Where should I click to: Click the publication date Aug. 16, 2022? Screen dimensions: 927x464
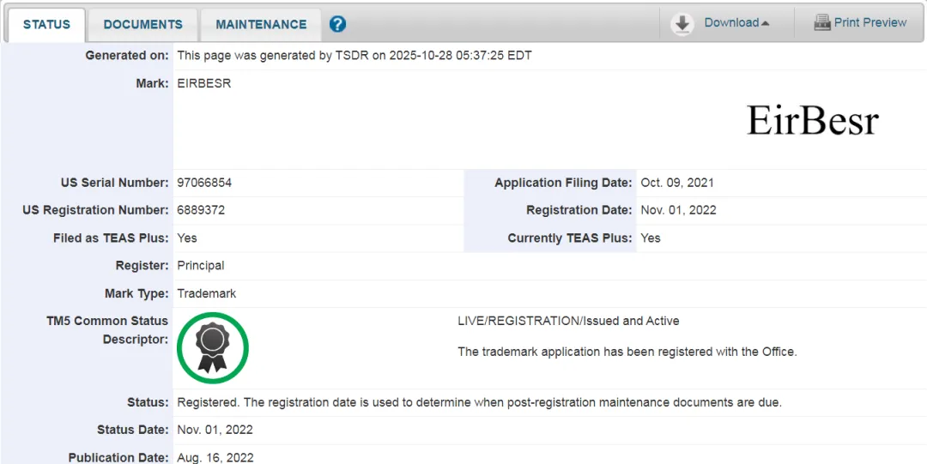[x=215, y=457]
